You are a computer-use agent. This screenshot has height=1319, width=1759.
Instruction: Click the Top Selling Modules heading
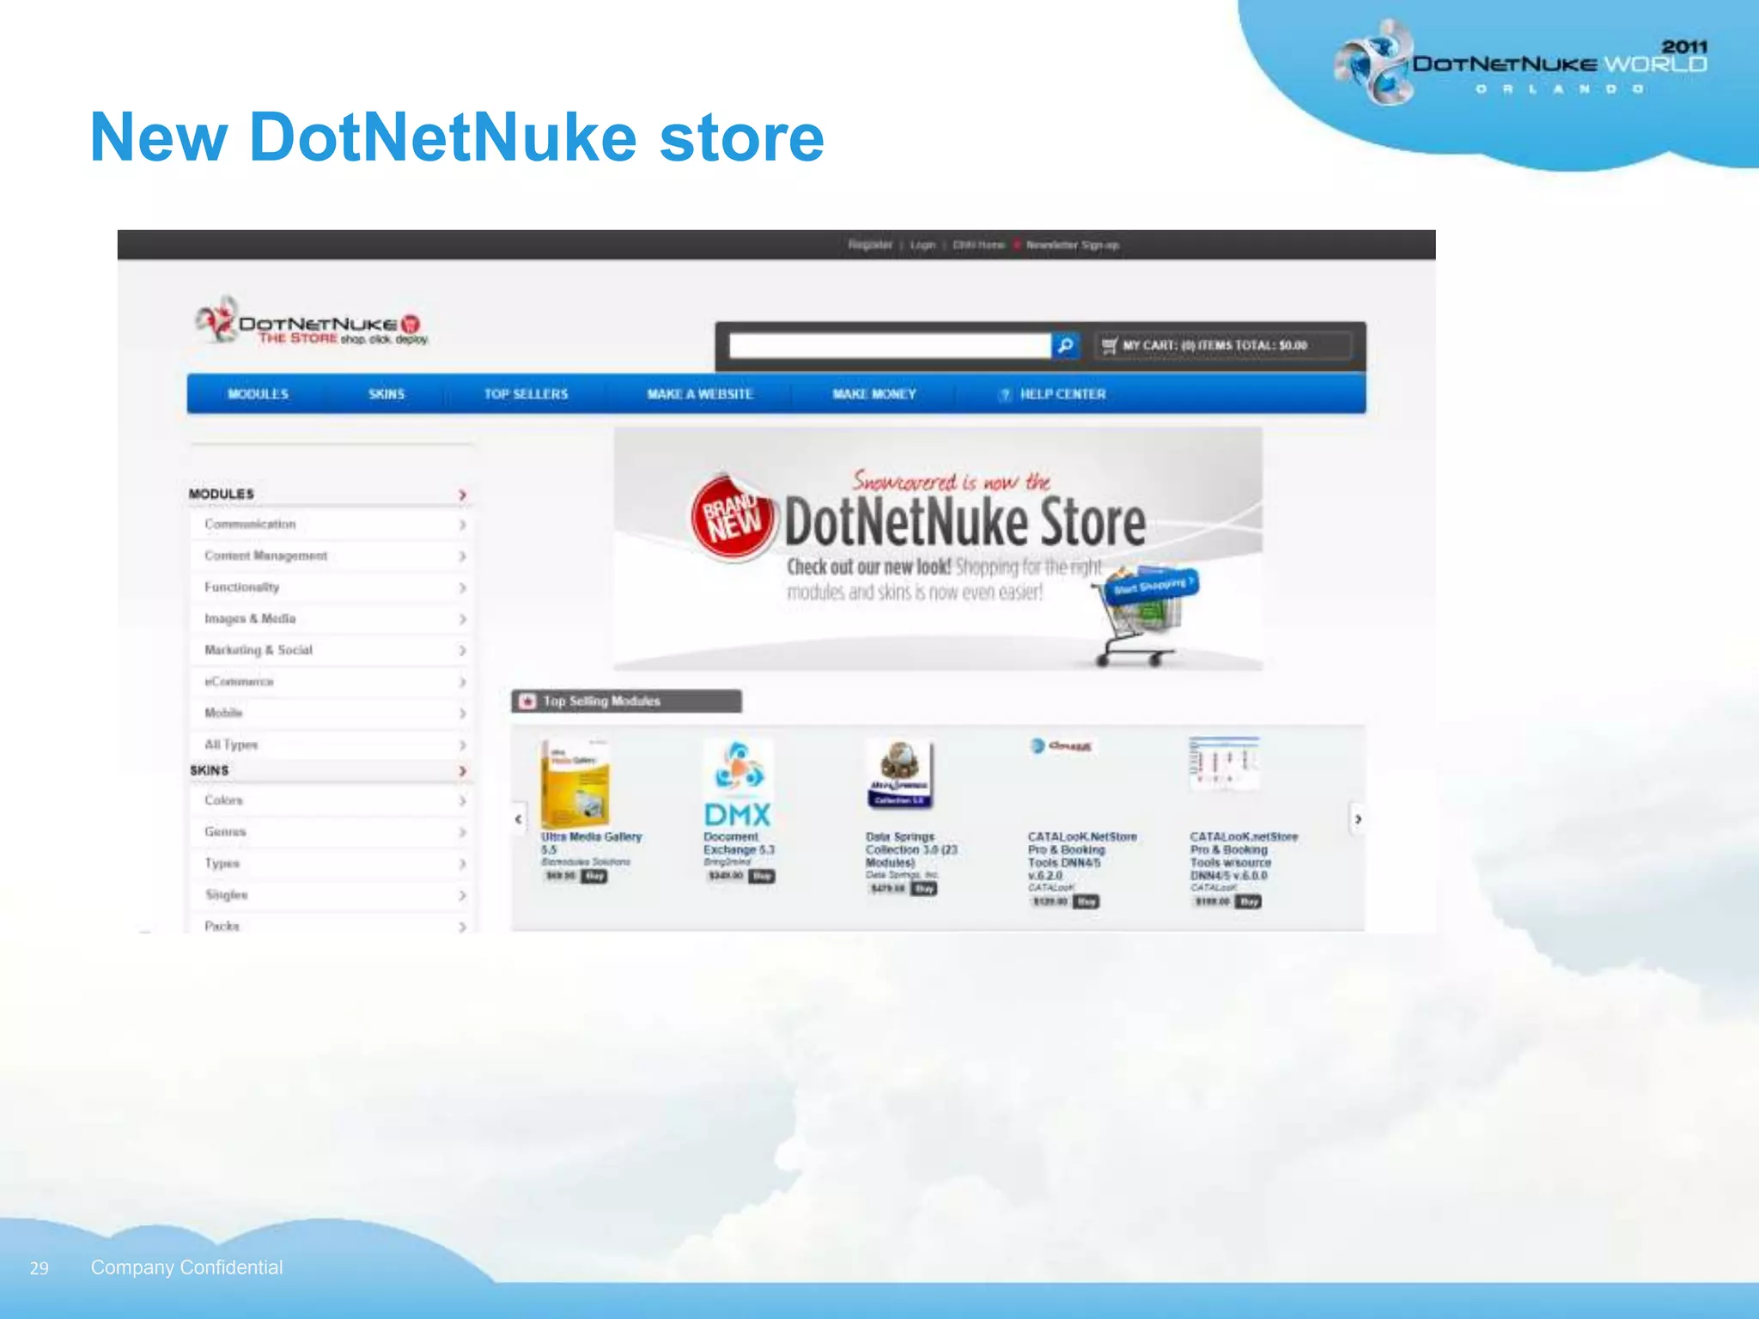coord(601,701)
